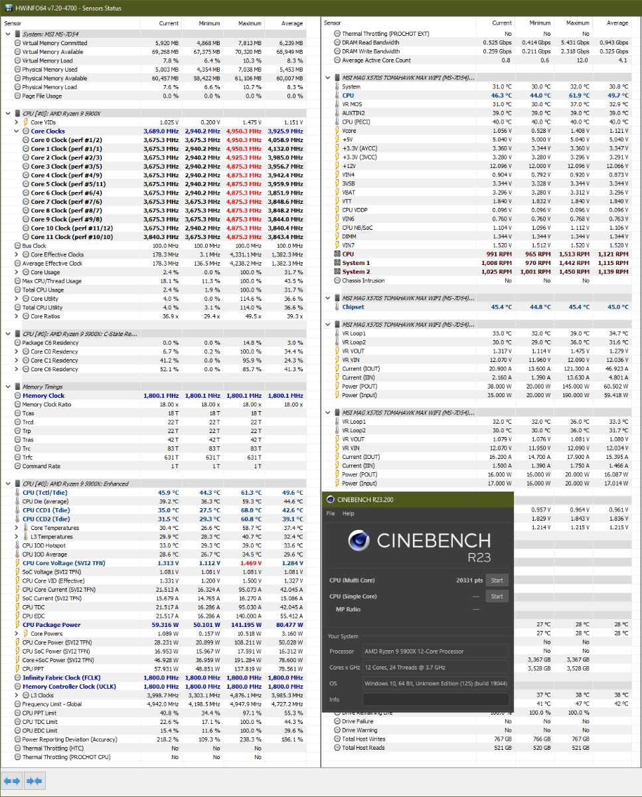Click the expand-columns double arrow button
642x797 pixels.
(12, 780)
